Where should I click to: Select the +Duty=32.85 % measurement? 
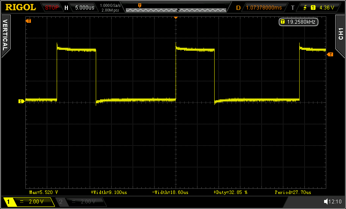point(230,192)
